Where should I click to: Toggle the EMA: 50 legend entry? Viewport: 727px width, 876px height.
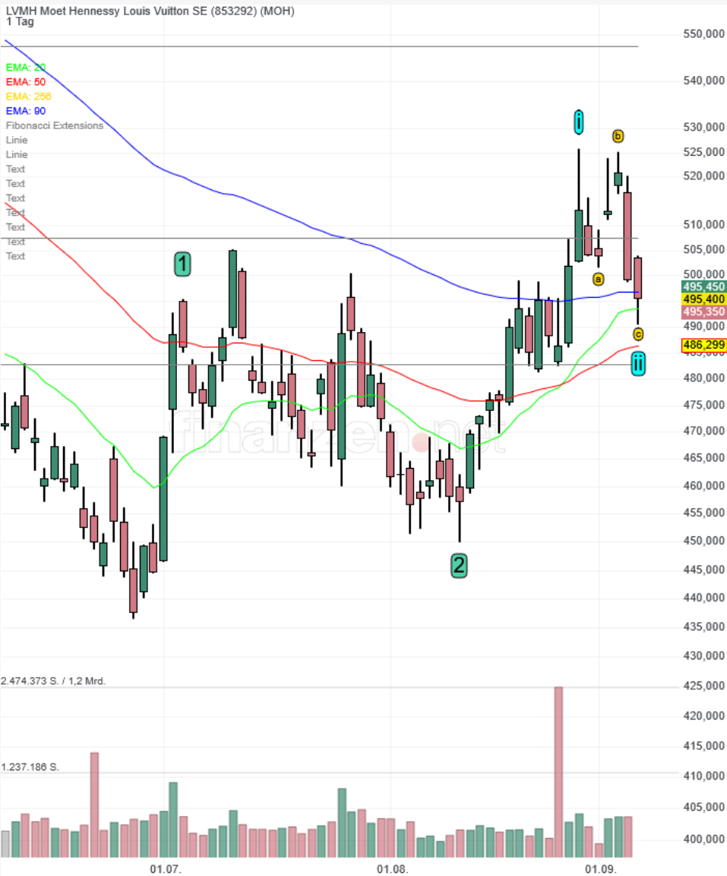click(25, 82)
